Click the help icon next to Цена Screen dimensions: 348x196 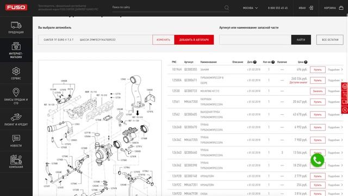point(306,62)
